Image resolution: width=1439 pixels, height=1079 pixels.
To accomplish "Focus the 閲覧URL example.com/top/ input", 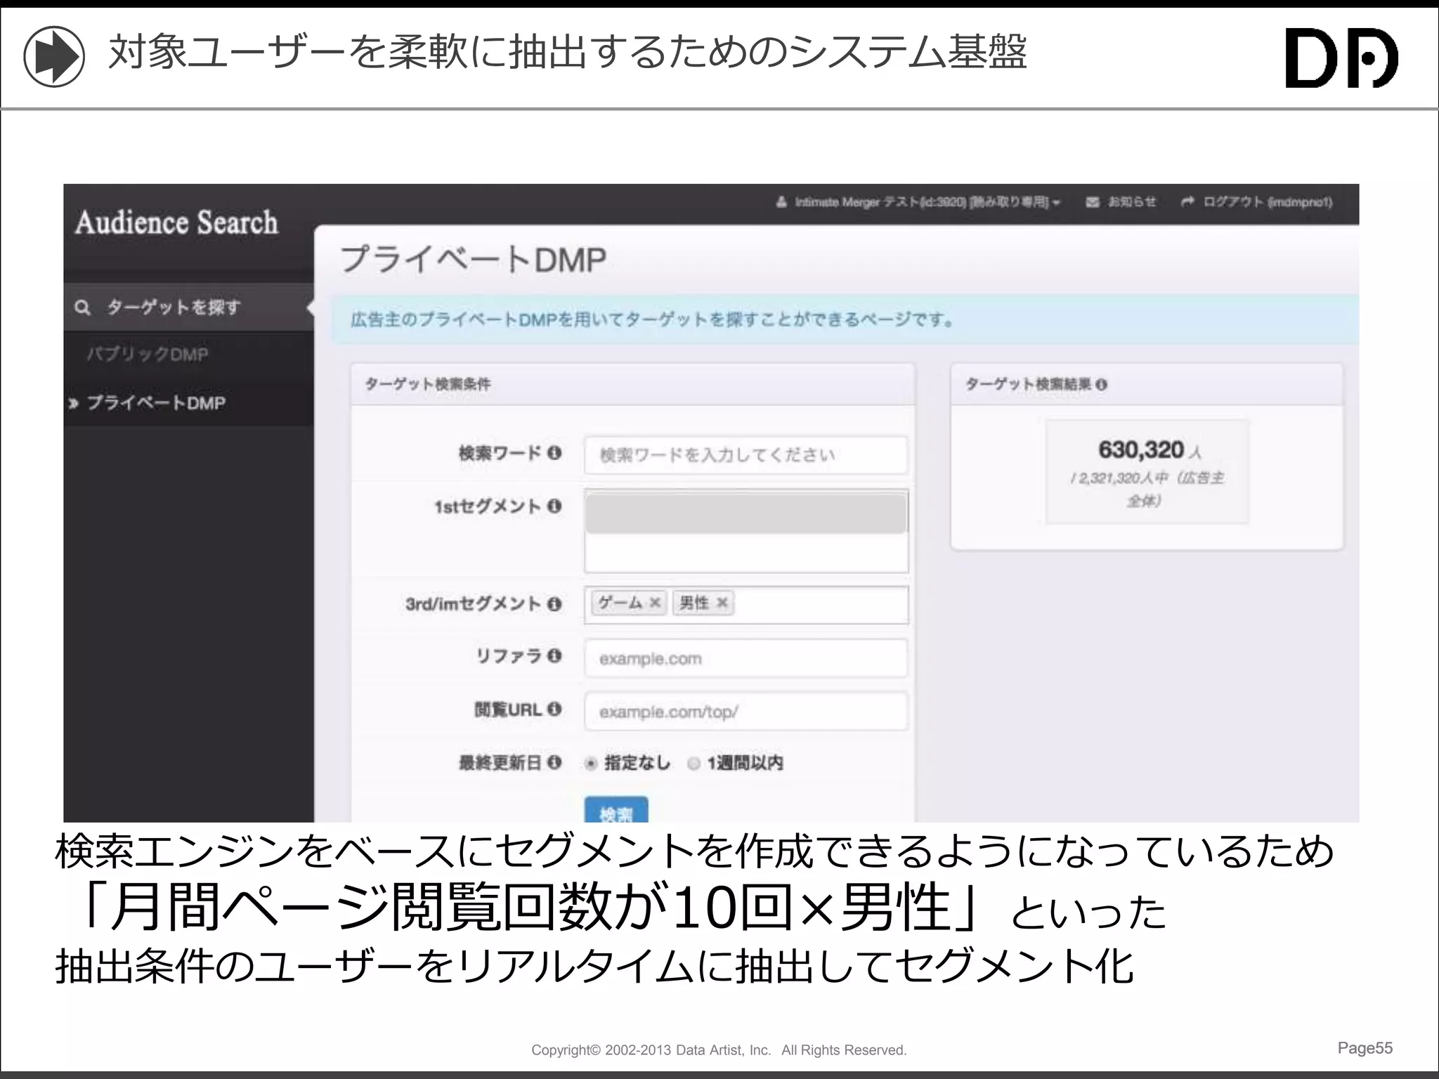I will click(745, 712).
